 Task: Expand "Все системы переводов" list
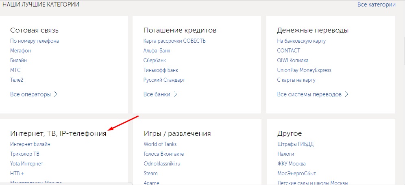click(313, 94)
